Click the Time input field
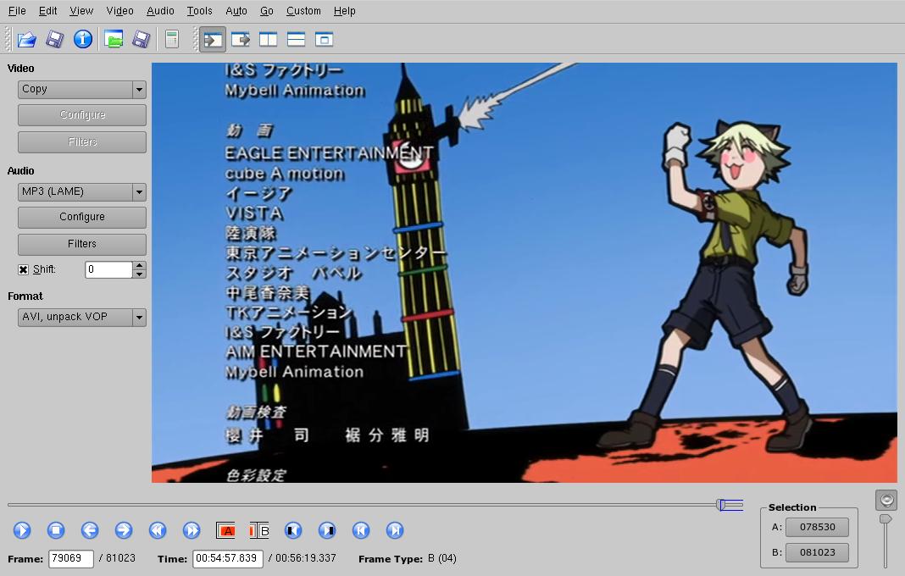This screenshot has width=905, height=576. click(x=227, y=559)
